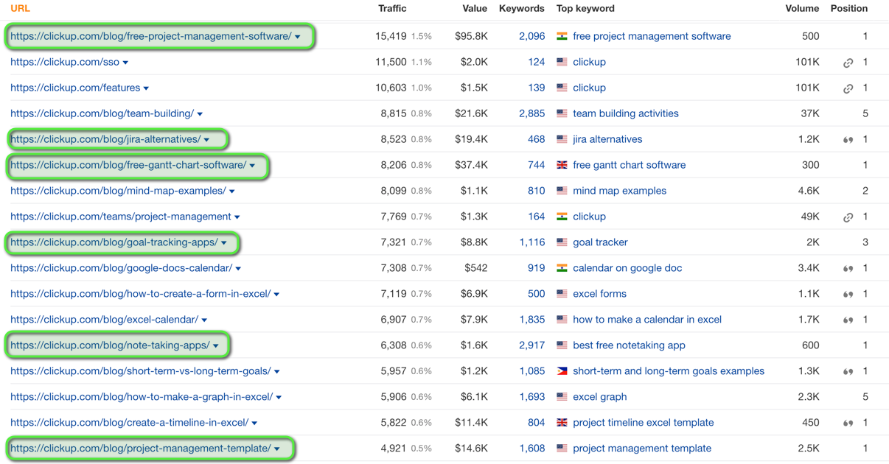Click the US flag beside mind map examples
The width and height of the screenshot is (889, 464).
click(x=562, y=191)
